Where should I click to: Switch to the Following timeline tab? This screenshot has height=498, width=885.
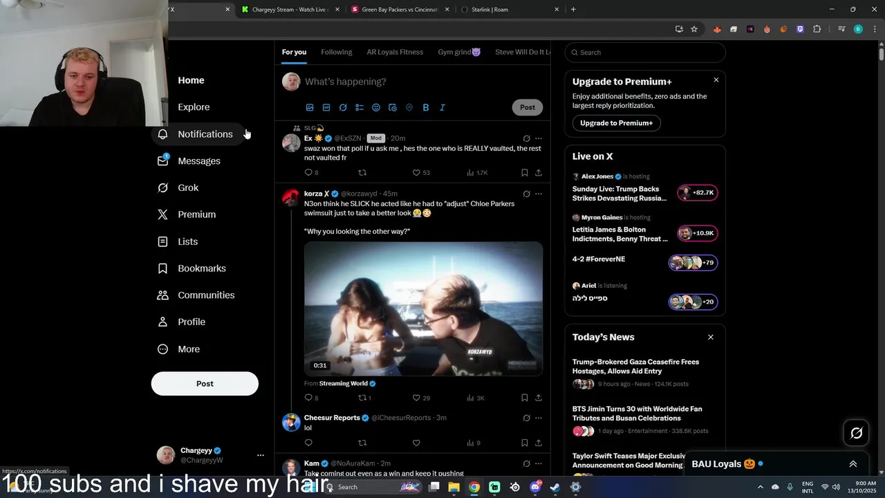click(x=337, y=52)
